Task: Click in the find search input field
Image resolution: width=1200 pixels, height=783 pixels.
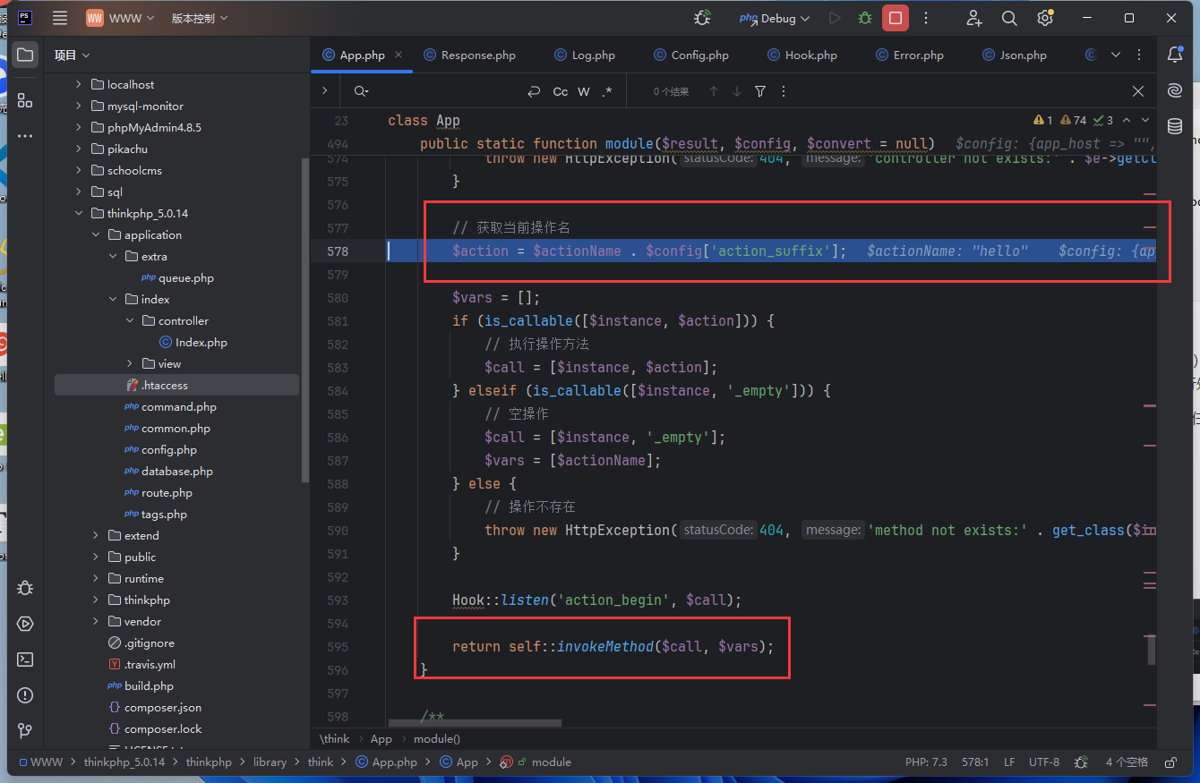Action: point(439,91)
